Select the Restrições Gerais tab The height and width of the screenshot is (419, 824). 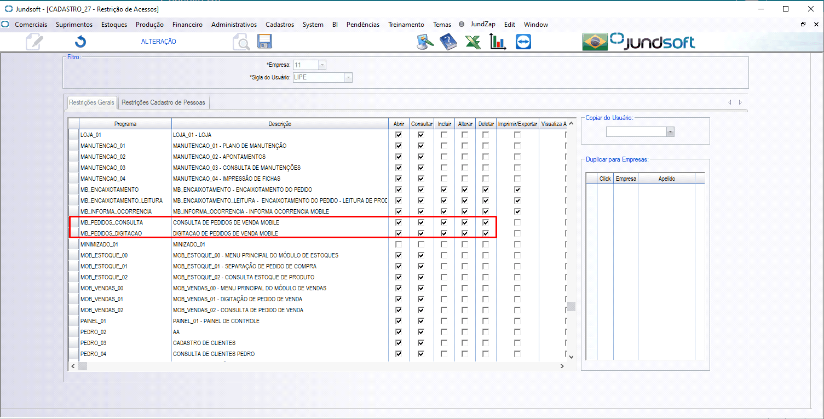[x=91, y=102]
